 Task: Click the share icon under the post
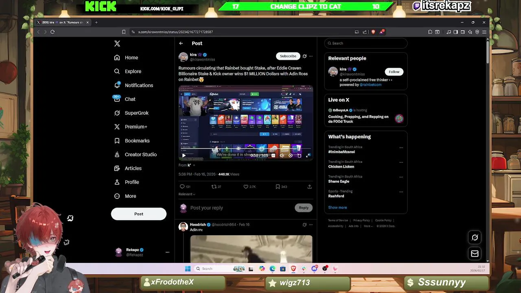[x=309, y=187]
